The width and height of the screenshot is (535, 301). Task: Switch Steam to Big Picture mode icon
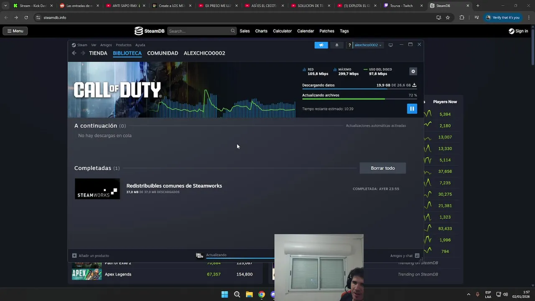(390, 45)
